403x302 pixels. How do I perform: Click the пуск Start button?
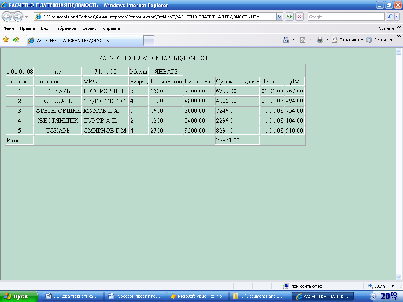click(18, 296)
